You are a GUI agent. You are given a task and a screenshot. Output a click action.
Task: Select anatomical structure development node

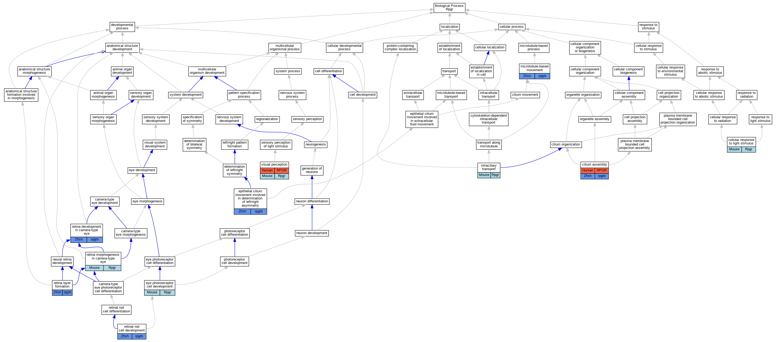(122, 48)
